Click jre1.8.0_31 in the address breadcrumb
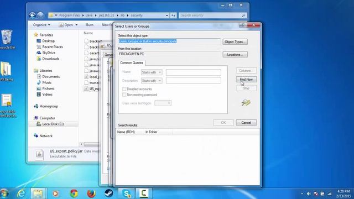Viewport: 354px width, 199px height. coord(106,15)
